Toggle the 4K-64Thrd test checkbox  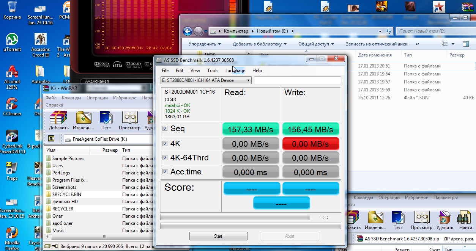click(165, 157)
